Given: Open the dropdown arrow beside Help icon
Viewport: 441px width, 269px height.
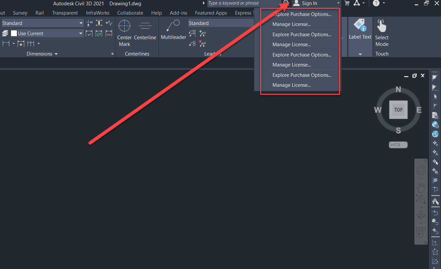Looking at the screenshot, I should click(384, 3).
